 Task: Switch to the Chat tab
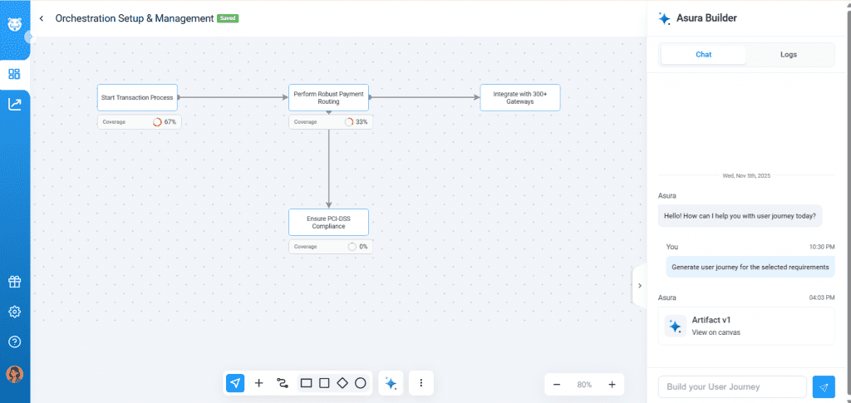click(703, 55)
